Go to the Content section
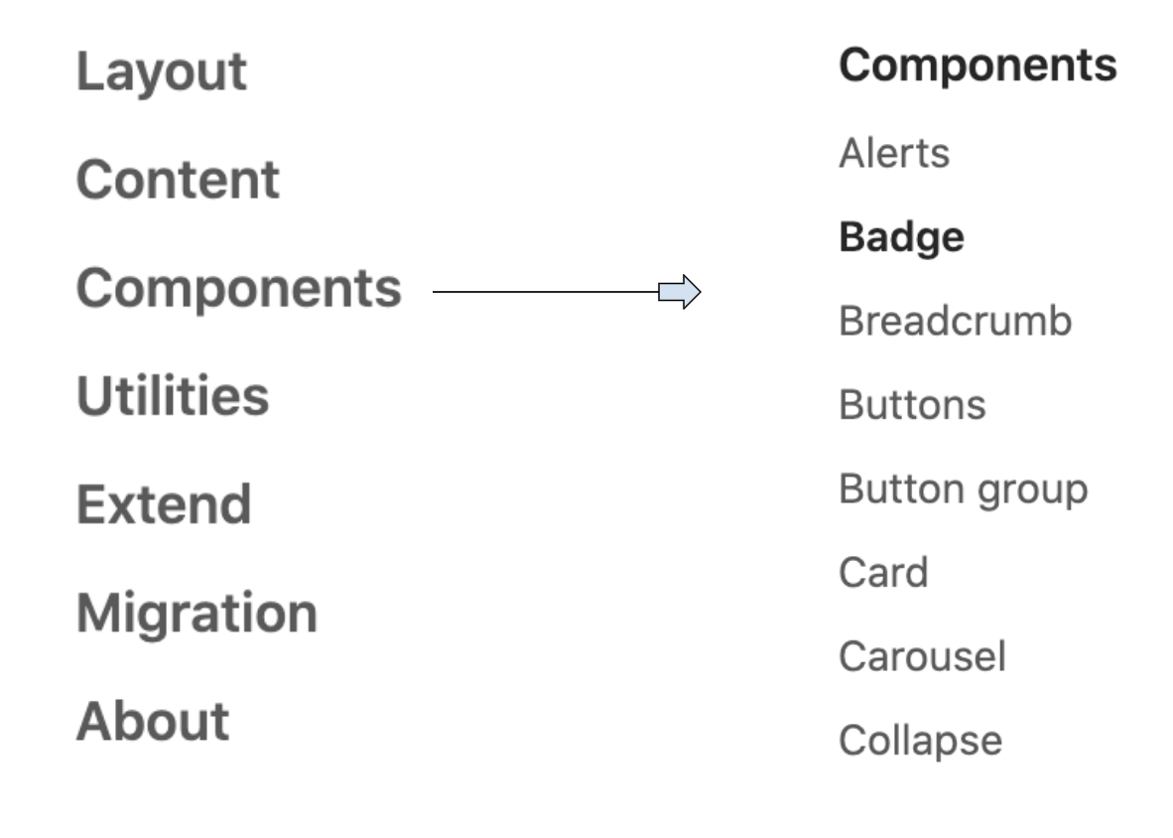1173x838 pixels. click(x=178, y=180)
